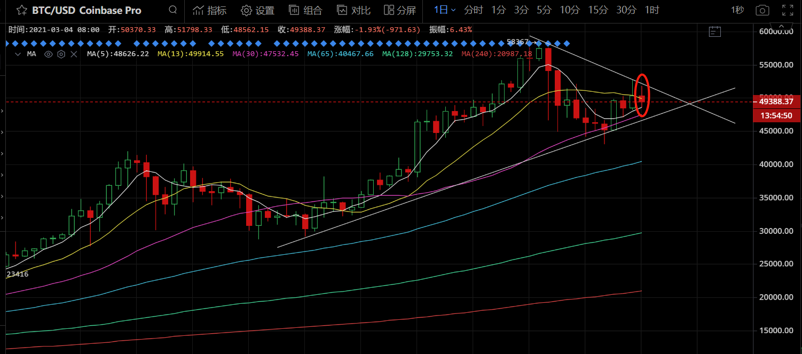Screen dimensions: 802x354
Task: Switch to 1分 interval
Action: (498, 10)
